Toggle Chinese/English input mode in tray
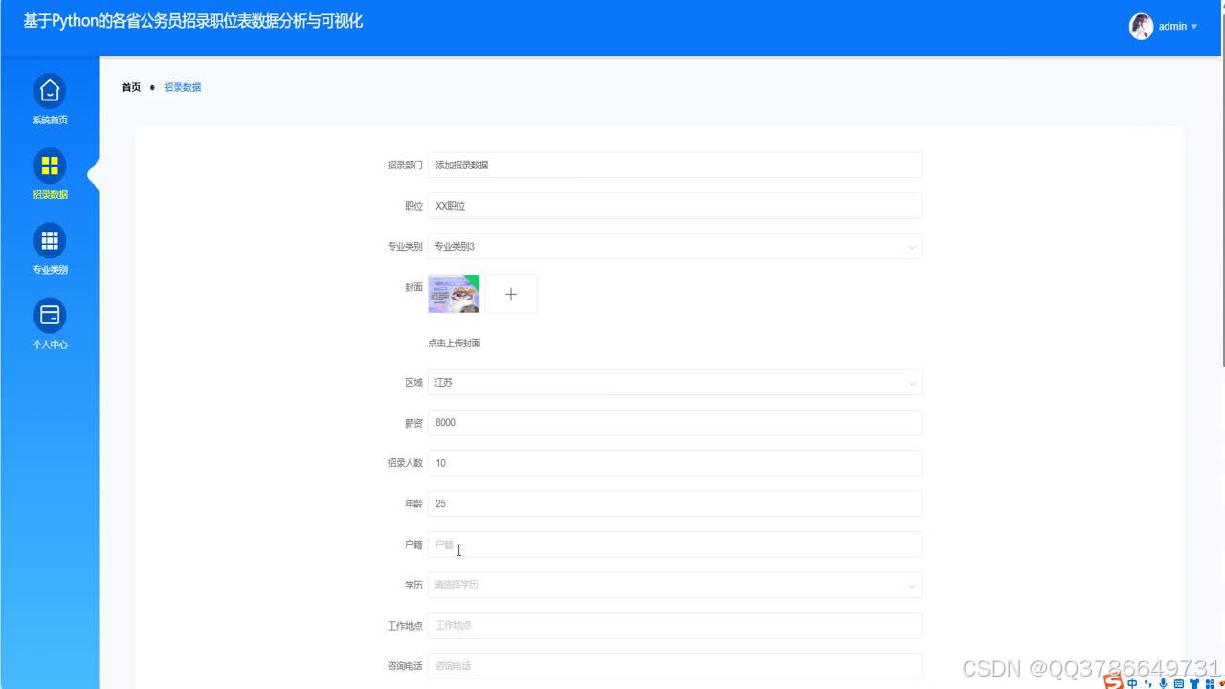 coord(1132,682)
